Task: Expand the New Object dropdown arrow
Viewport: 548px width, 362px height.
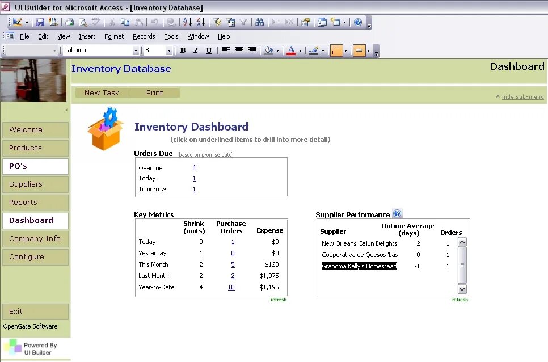Action: pos(344,22)
